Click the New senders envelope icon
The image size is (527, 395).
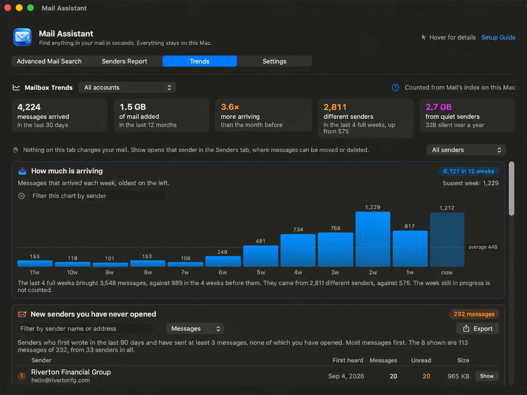click(22, 314)
